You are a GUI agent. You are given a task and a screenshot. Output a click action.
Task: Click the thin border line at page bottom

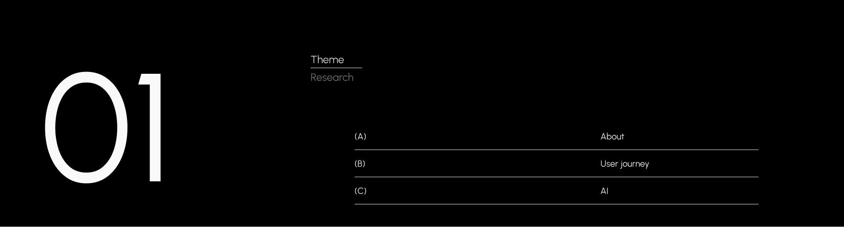pyautogui.click(x=422, y=227)
